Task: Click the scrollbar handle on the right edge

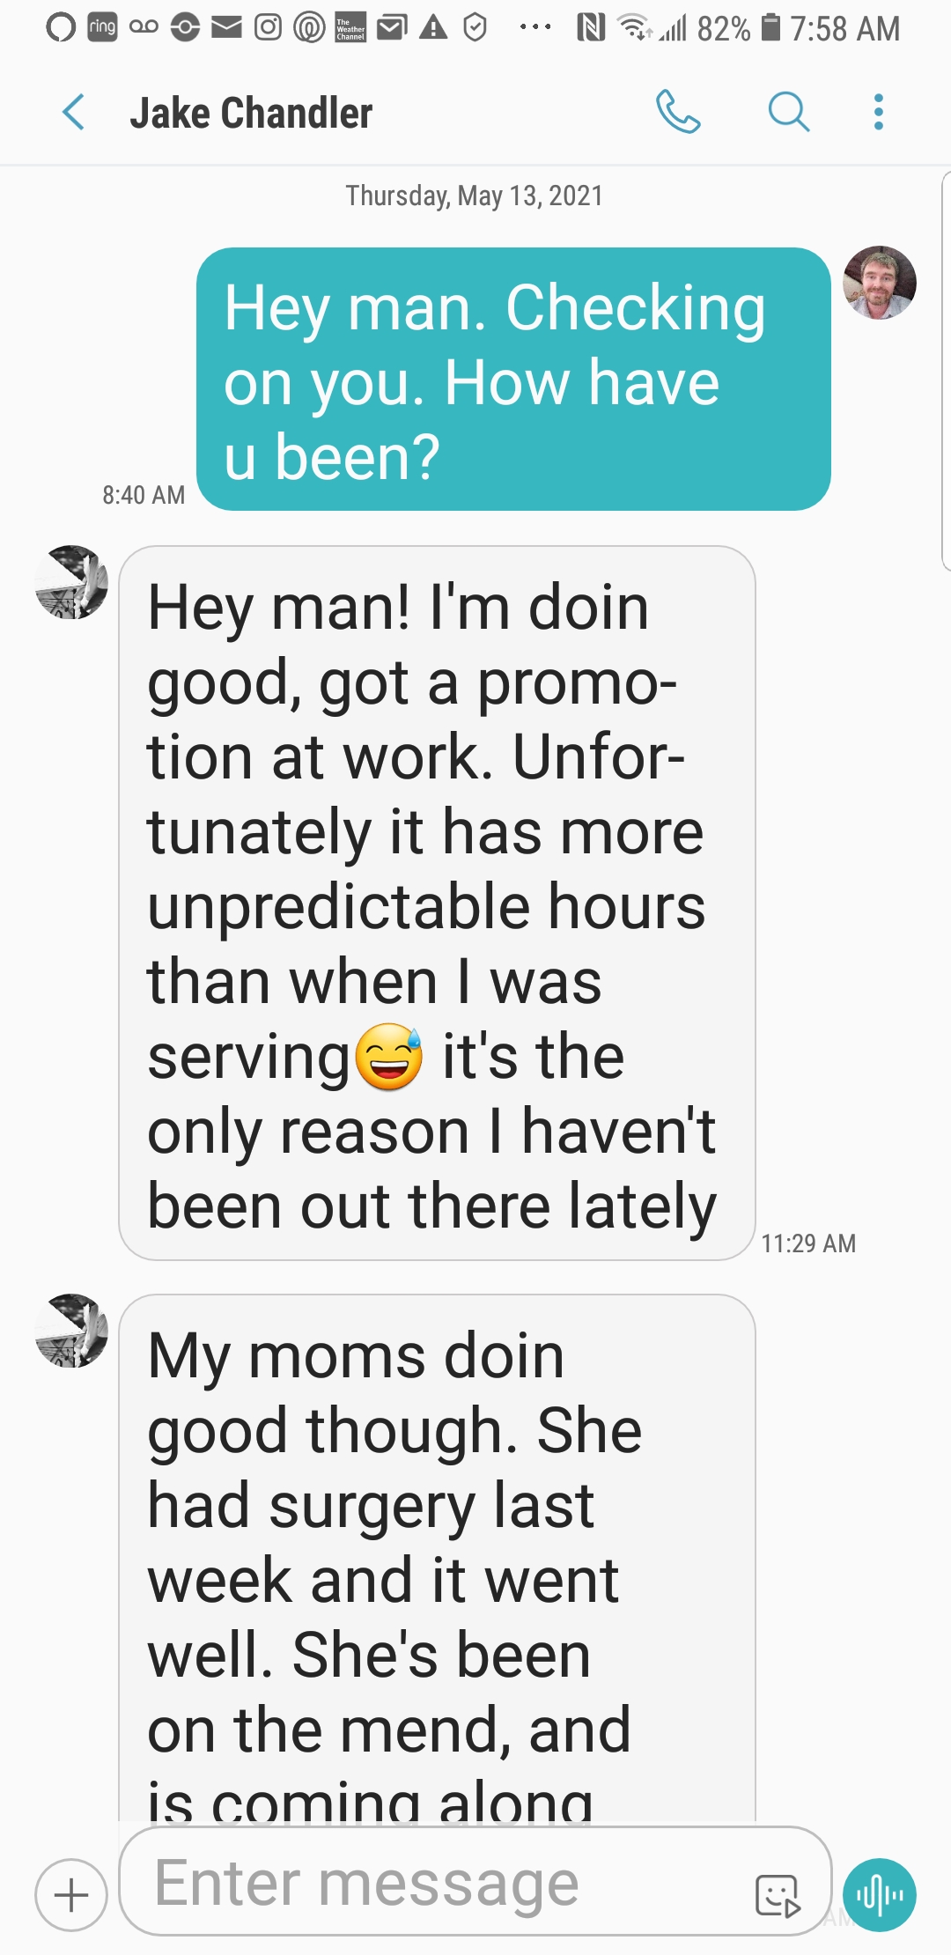Action: tap(946, 372)
